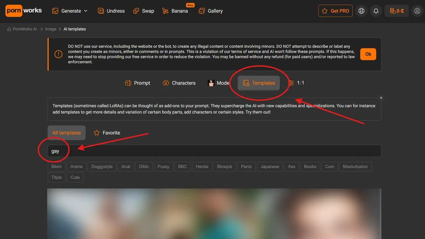The image size is (425, 239).
Task: Filter by the Bikini tag
Action: coord(56,167)
